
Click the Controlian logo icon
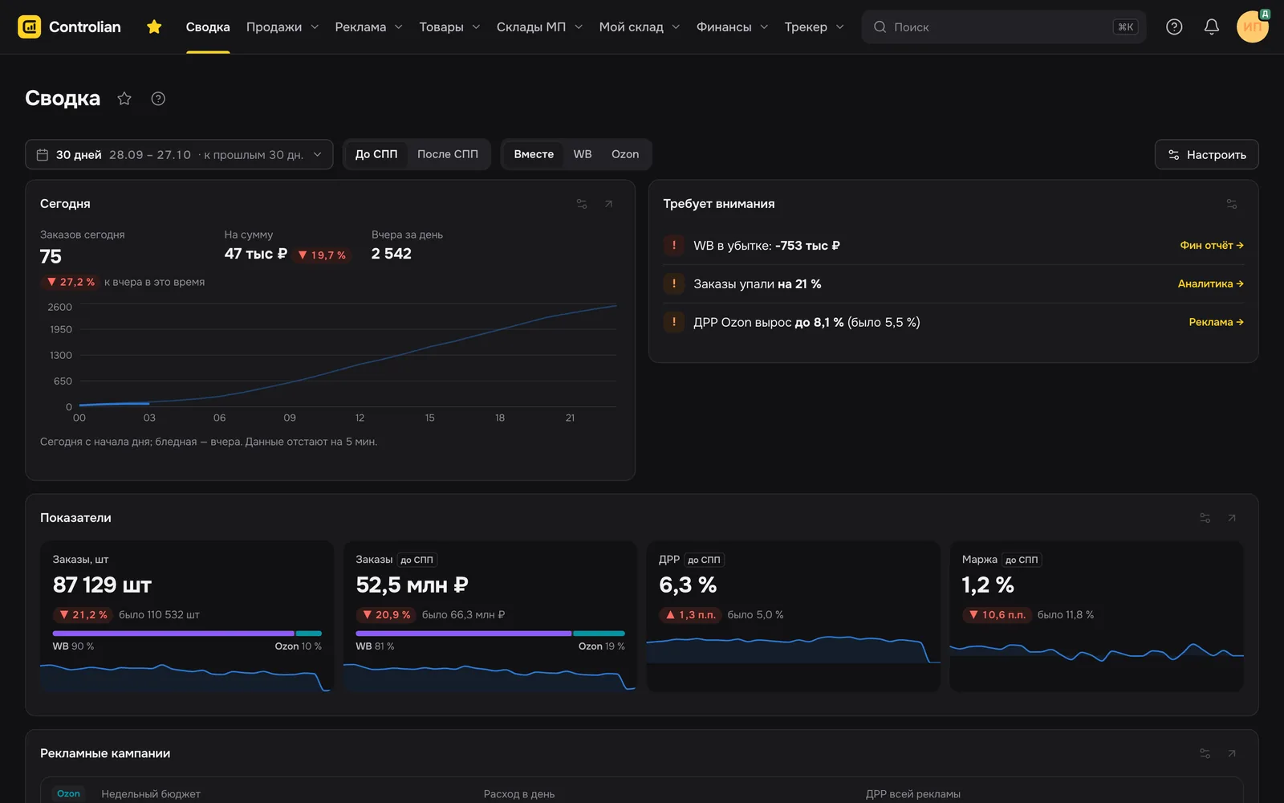click(x=30, y=26)
